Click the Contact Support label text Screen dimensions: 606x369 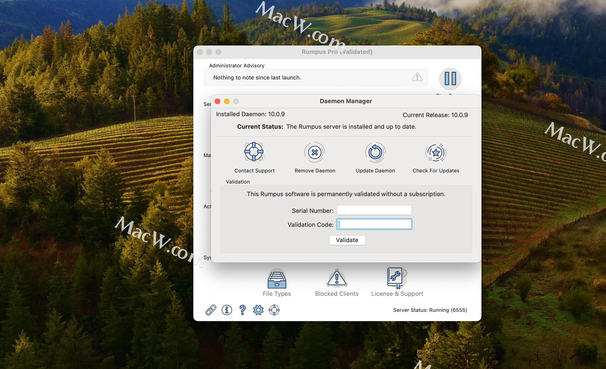pos(254,171)
